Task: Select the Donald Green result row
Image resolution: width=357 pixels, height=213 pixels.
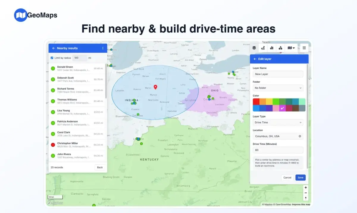Action: [77, 69]
